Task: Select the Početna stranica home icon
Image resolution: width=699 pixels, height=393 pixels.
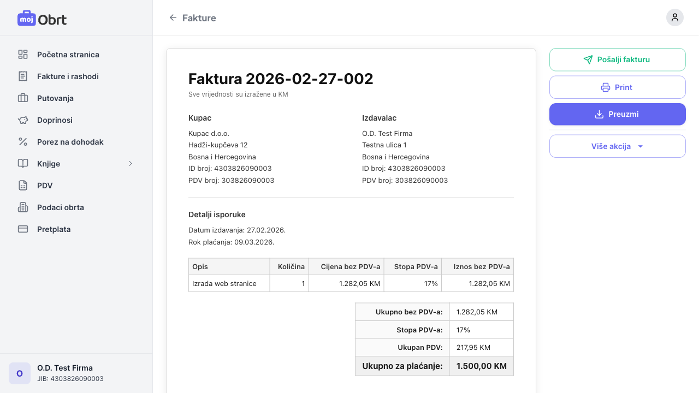Action: (22, 55)
